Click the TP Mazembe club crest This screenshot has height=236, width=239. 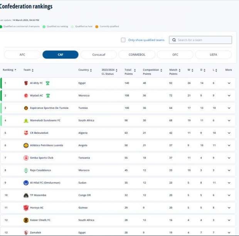pyautogui.click(x=26, y=195)
